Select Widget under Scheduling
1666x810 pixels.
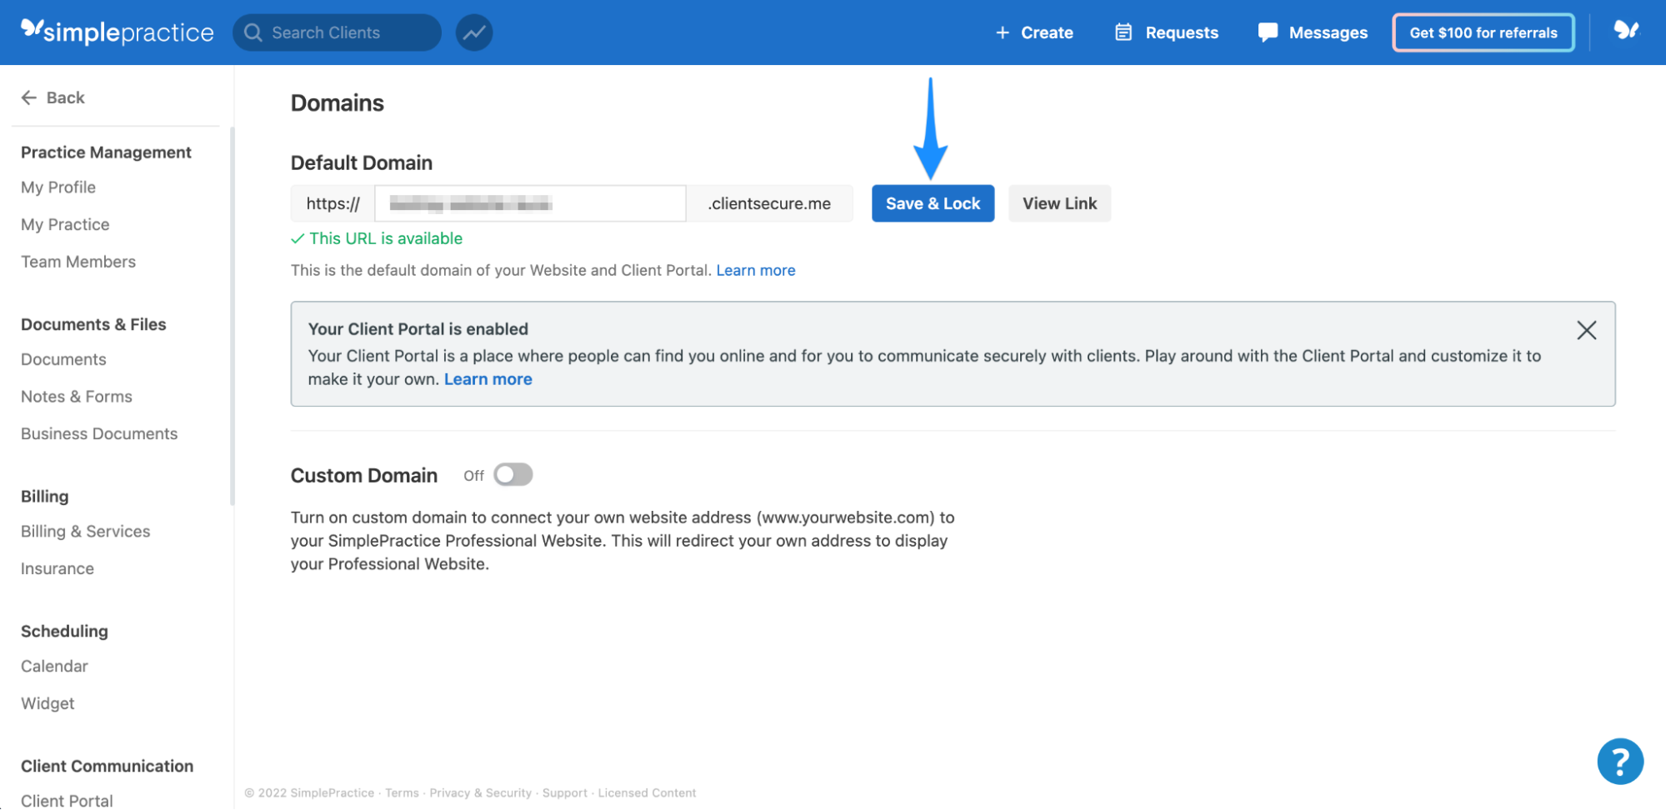click(x=48, y=703)
